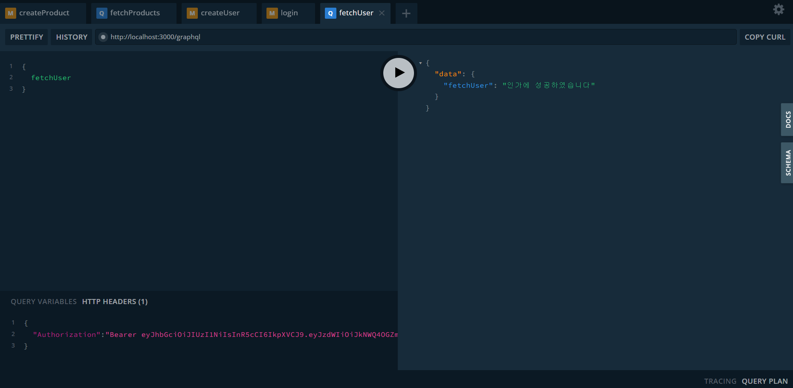Edit the localhost graphql endpoint URL field
The width and height of the screenshot is (793, 388).
click(416, 37)
